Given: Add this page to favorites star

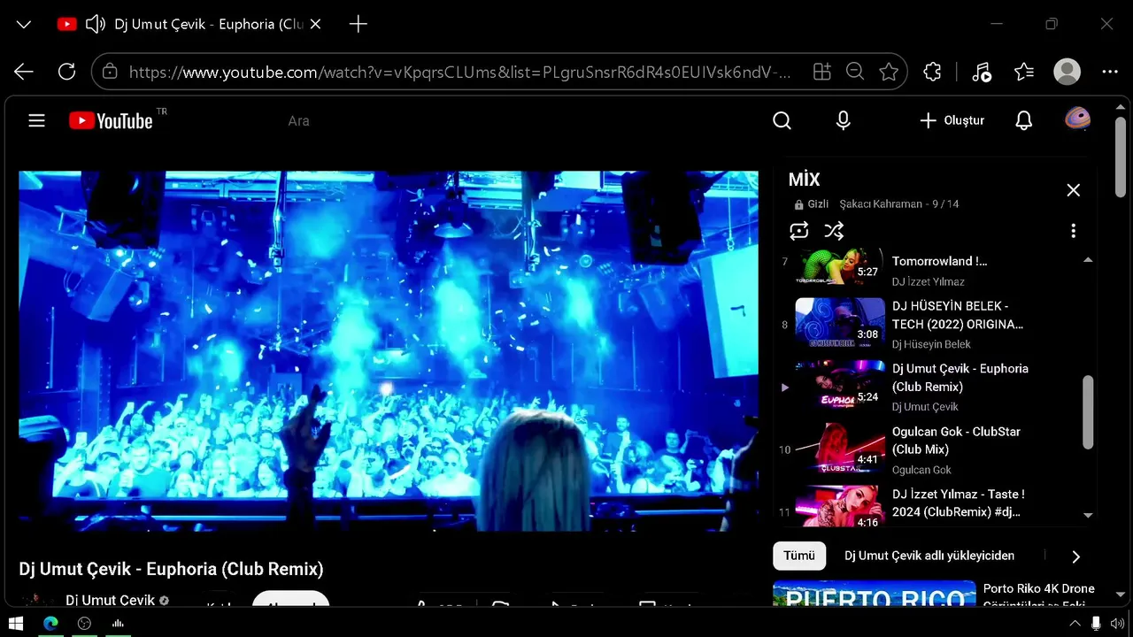Looking at the screenshot, I should pyautogui.click(x=889, y=72).
